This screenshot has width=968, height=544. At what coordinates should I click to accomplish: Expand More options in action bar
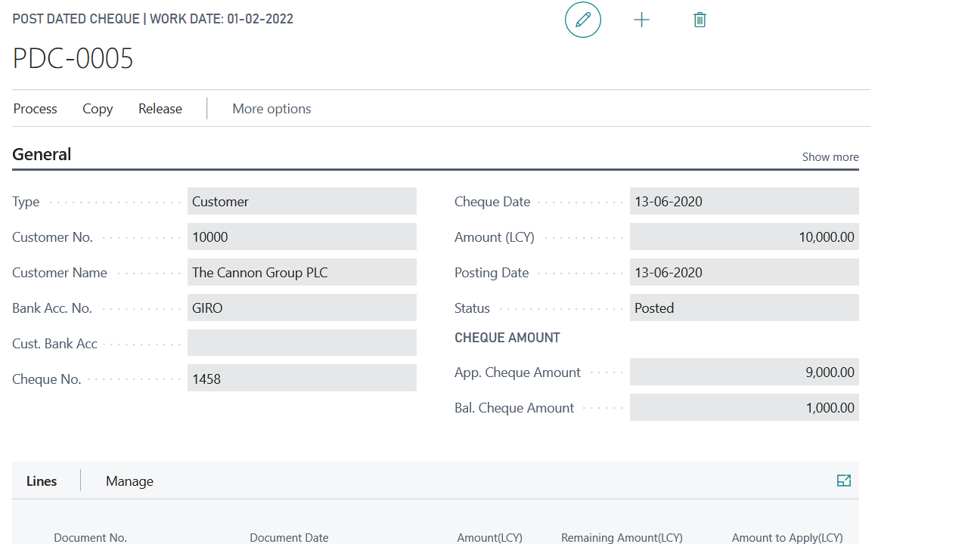(271, 109)
